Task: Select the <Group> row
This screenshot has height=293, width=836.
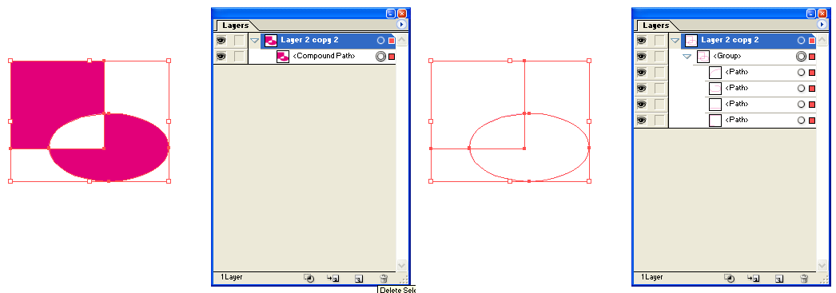Action: (x=742, y=57)
